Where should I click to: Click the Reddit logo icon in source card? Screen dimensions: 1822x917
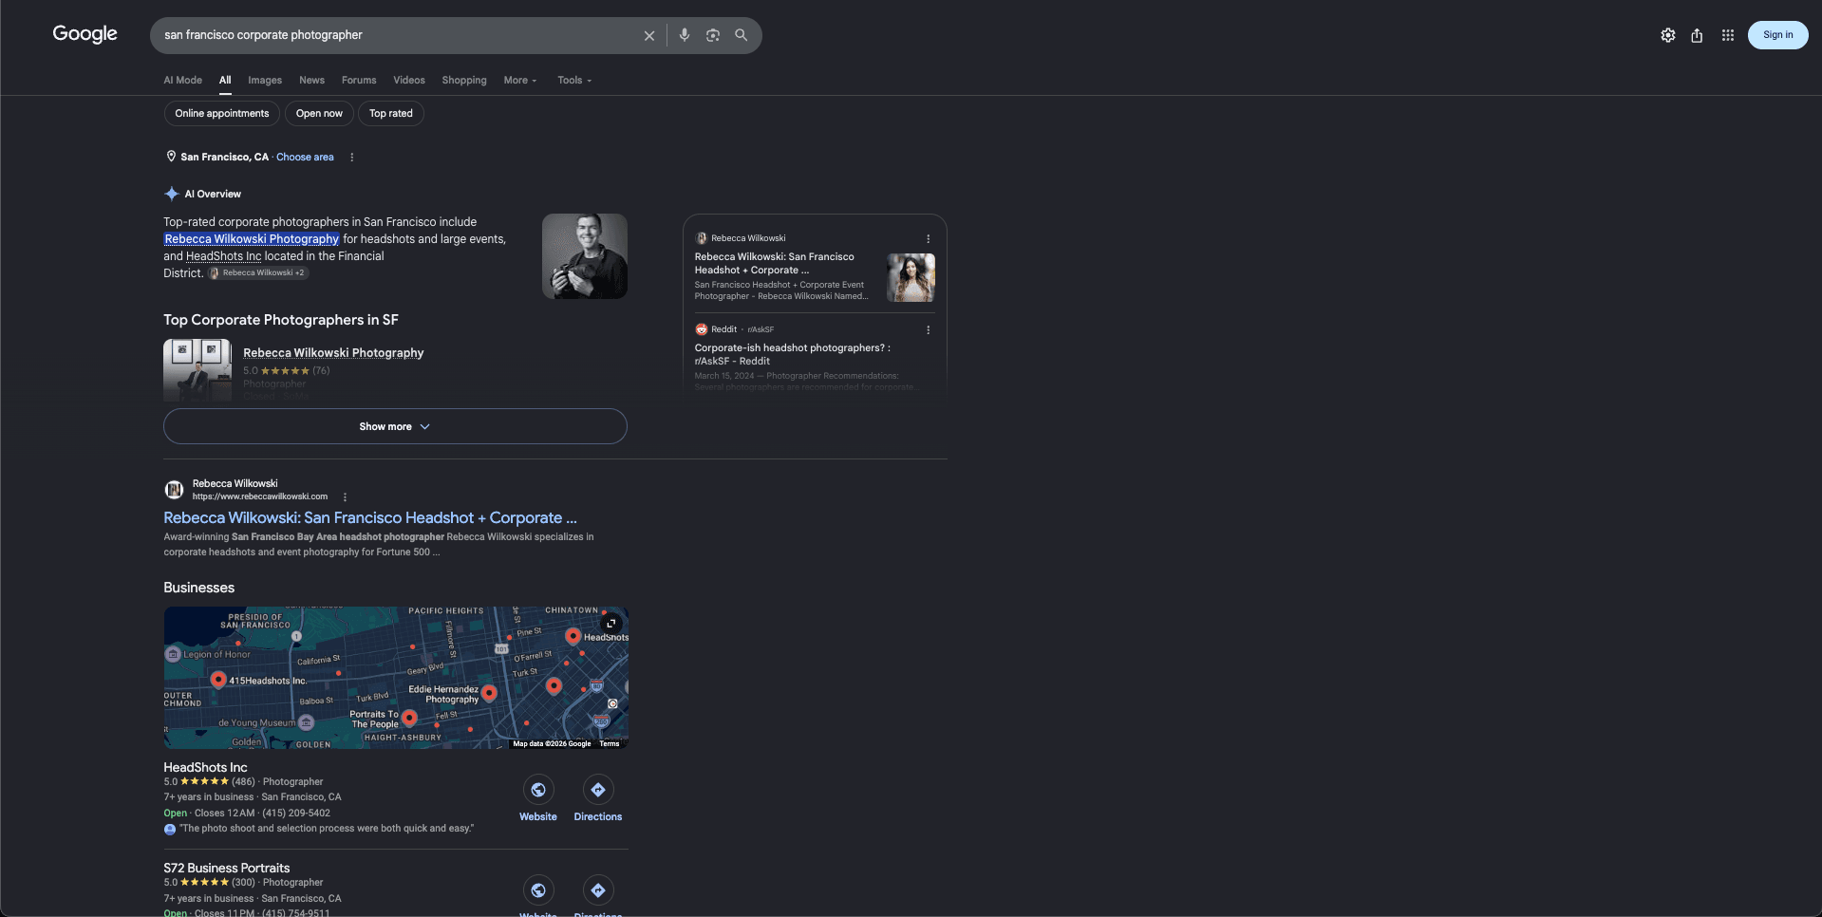[x=702, y=329]
